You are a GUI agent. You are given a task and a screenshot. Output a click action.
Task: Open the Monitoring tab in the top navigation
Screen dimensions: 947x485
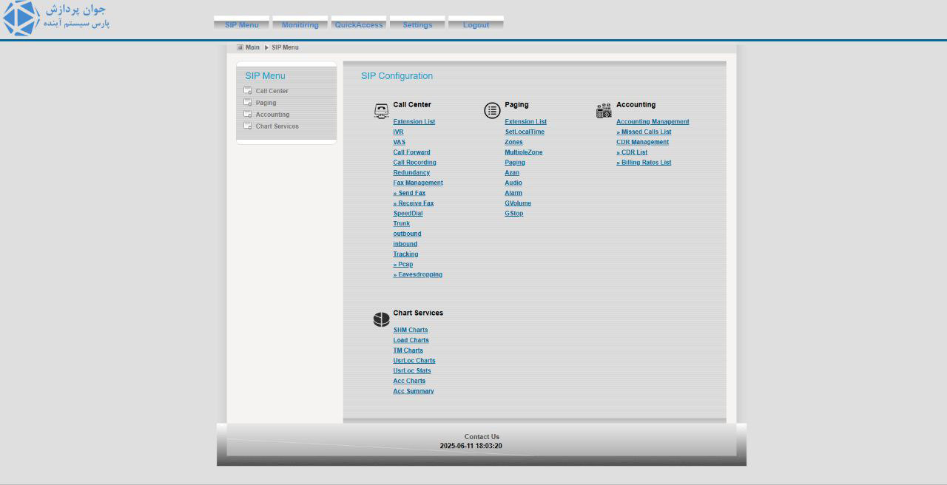(x=300, y=24)
